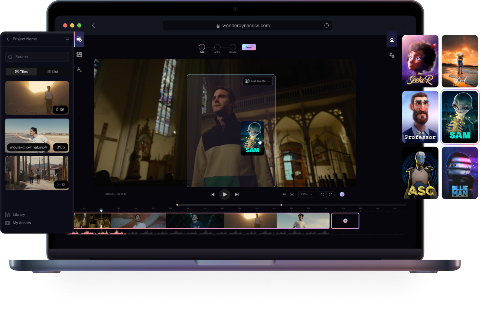Click the Next button

249,47
